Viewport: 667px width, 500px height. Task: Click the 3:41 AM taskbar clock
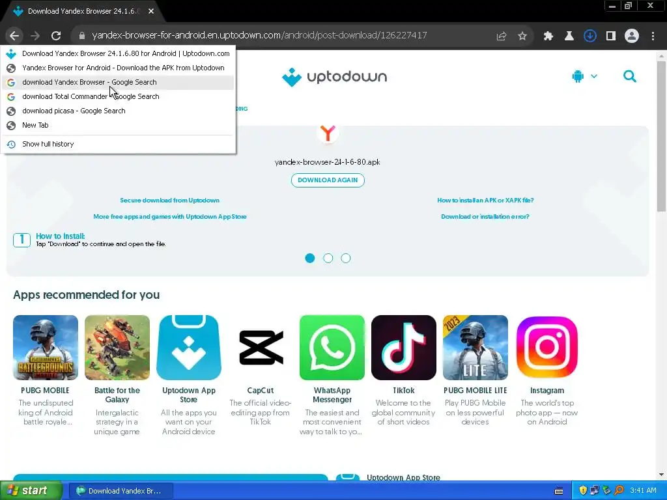(x=643, y=491)
